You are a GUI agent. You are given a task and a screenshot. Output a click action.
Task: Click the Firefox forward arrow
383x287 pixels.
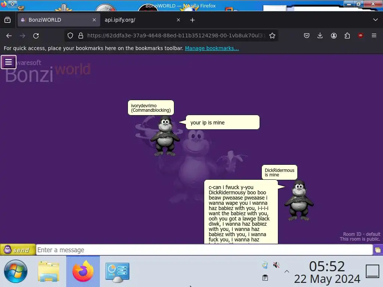pos(22,36)
